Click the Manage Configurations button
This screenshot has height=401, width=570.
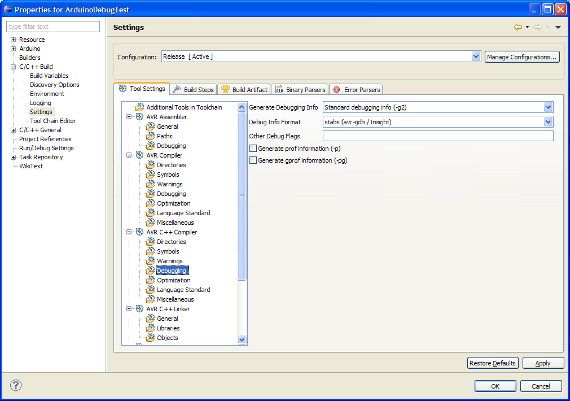(522, 57)
